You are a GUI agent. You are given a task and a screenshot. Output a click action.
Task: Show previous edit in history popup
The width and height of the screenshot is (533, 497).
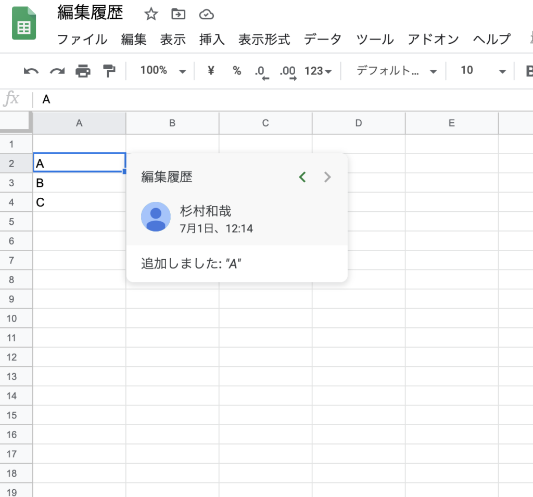302,177
